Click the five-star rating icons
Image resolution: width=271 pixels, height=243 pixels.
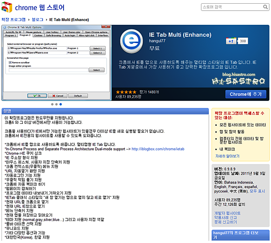point(126,92)
